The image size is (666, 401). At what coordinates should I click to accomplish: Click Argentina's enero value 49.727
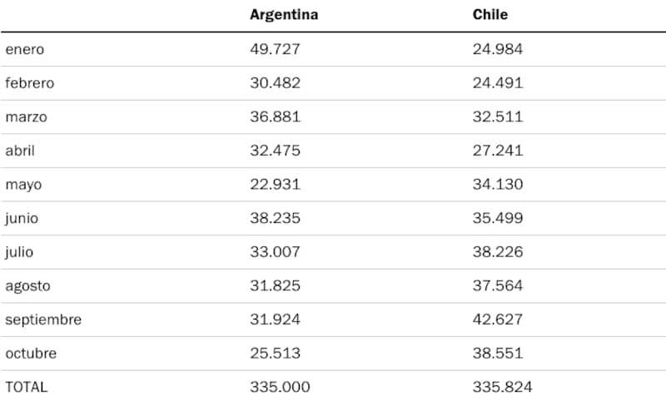[x=275, y=49]
